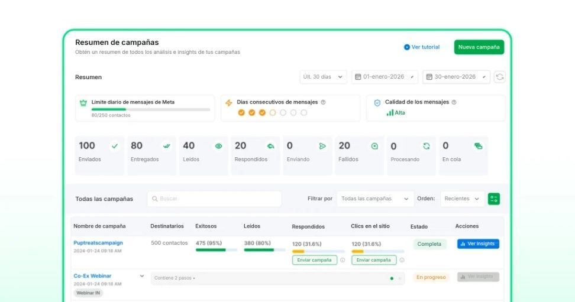Click Enviar campaña under Clics en el sitio
The image size is (575, 302).
click(374, 260)
